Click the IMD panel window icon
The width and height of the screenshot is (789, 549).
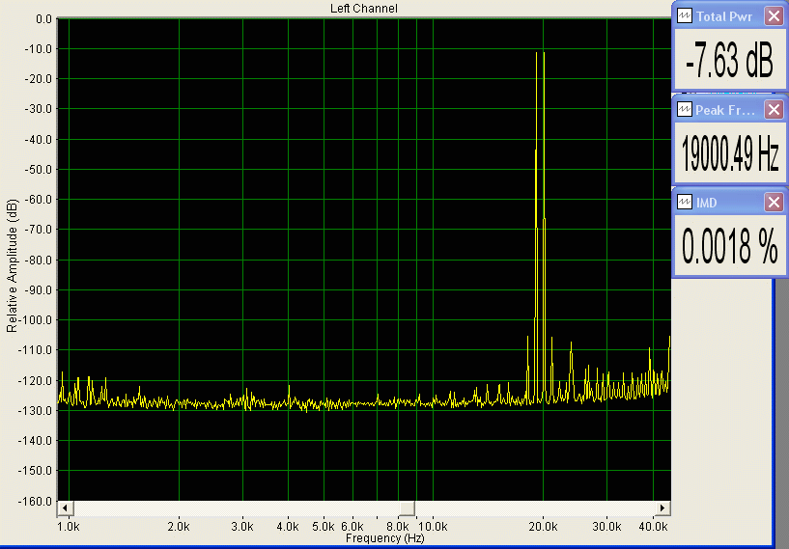685,202
